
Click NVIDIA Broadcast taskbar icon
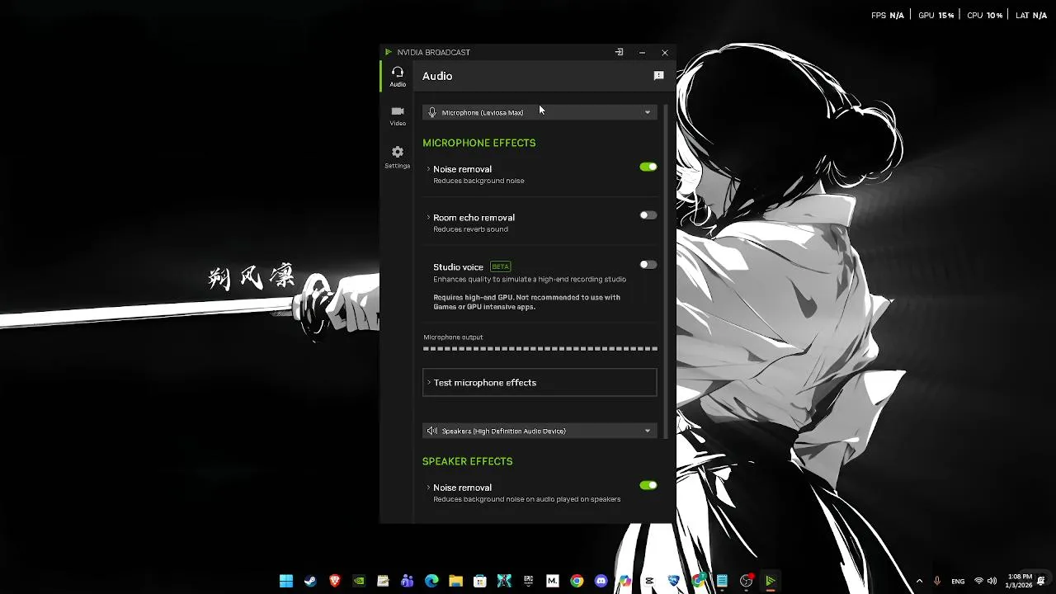tap(771, 581)
